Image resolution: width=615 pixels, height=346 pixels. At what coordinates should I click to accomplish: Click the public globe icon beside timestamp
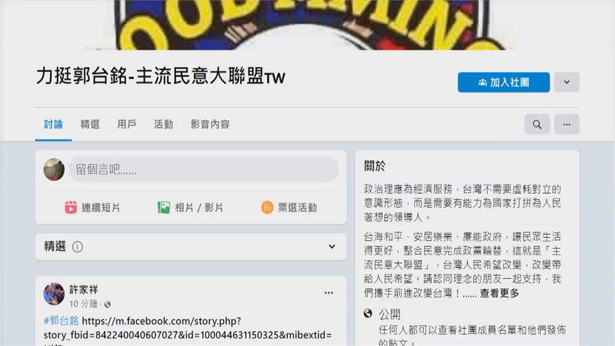[108, 305]
